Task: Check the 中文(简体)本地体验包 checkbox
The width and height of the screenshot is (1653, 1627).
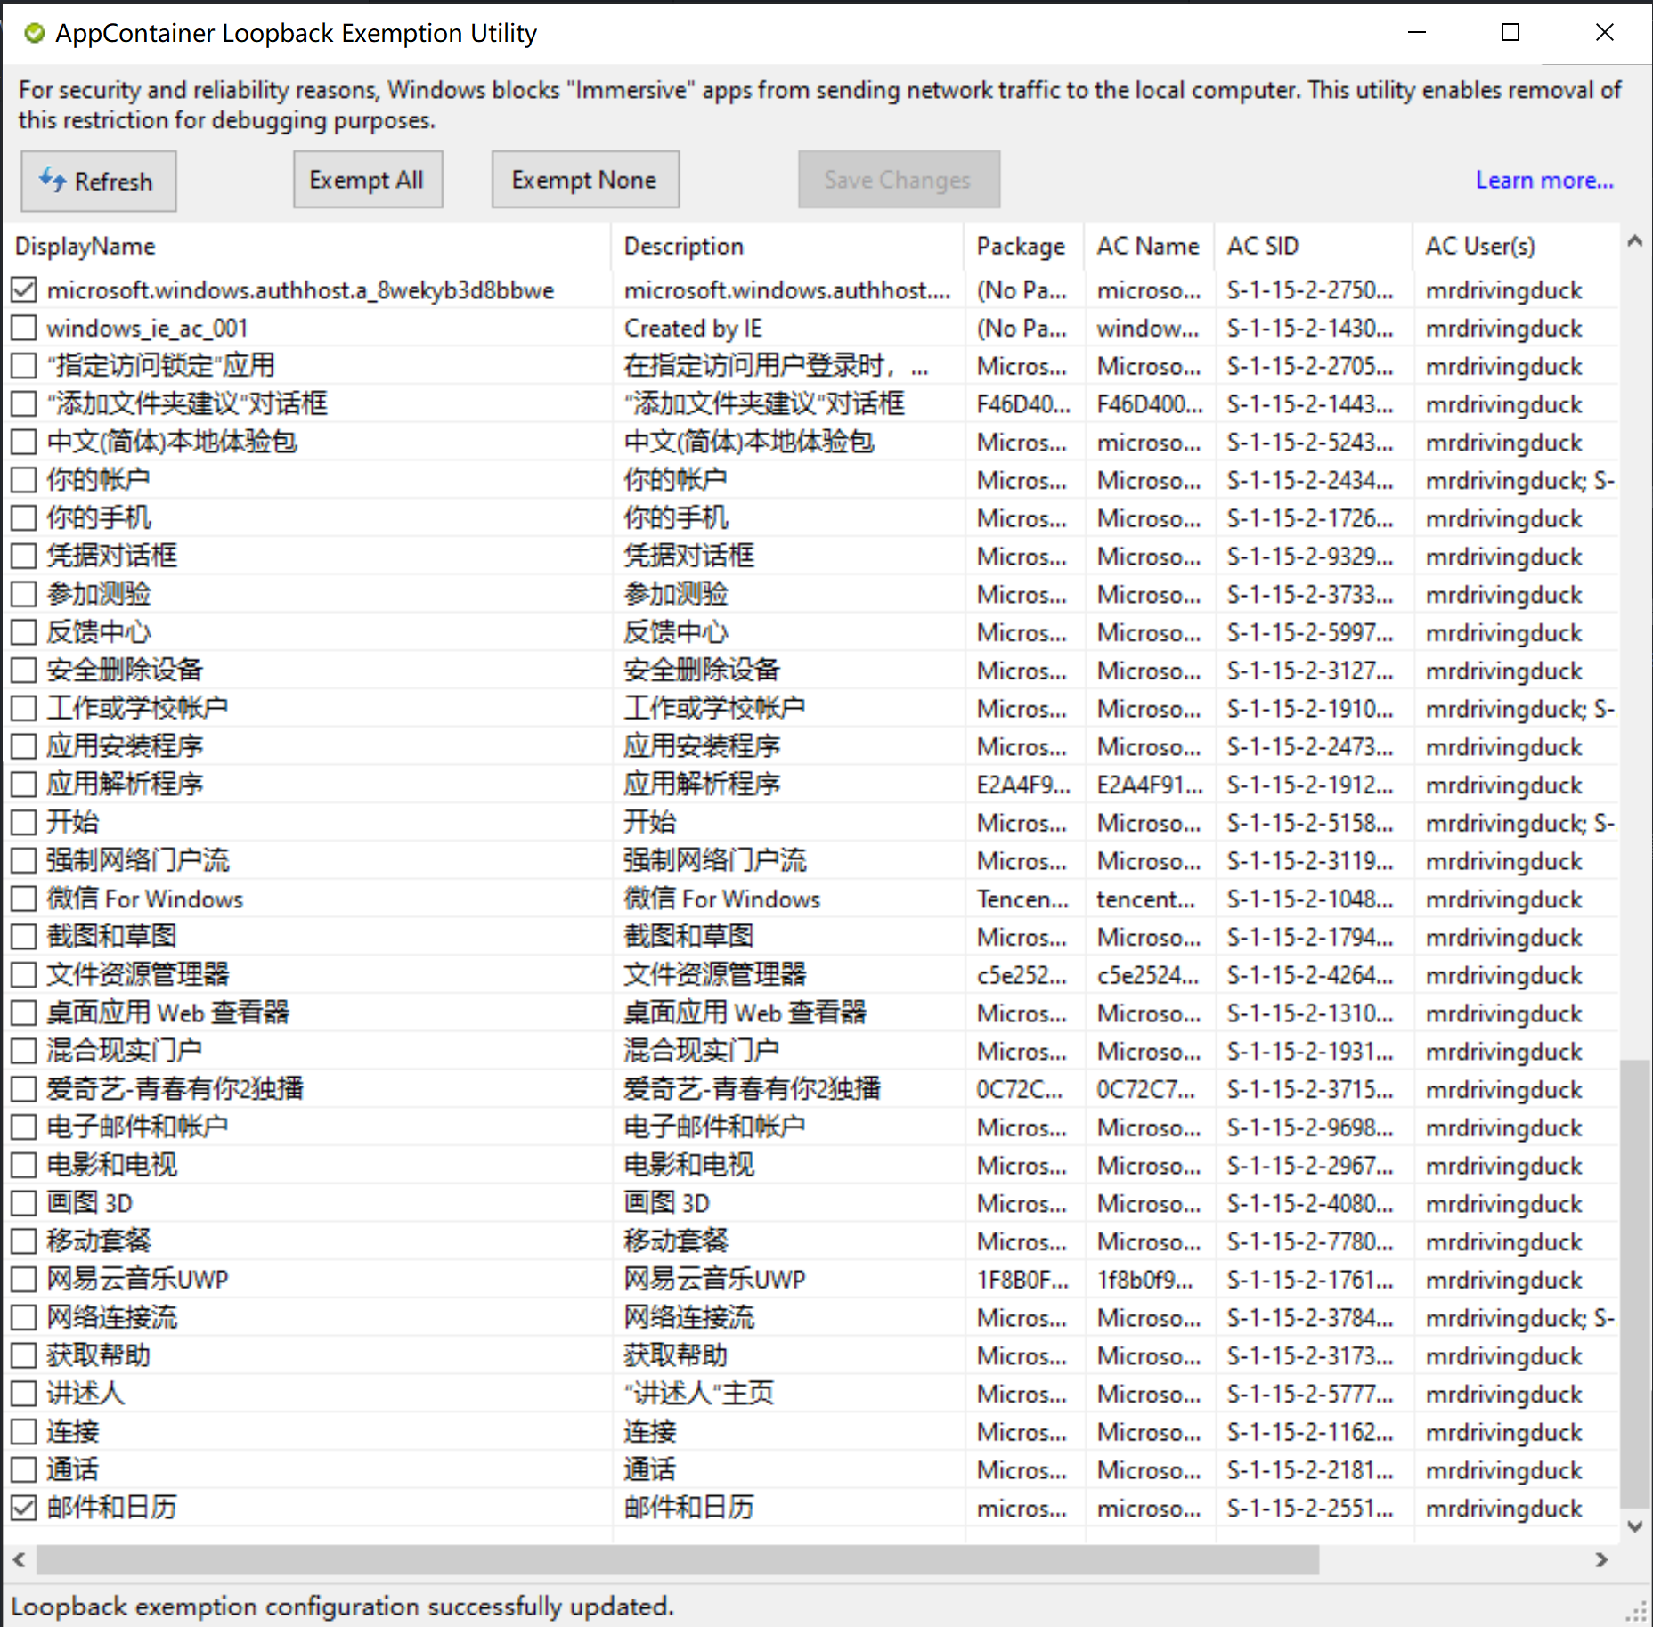Action: click(24, 443)
